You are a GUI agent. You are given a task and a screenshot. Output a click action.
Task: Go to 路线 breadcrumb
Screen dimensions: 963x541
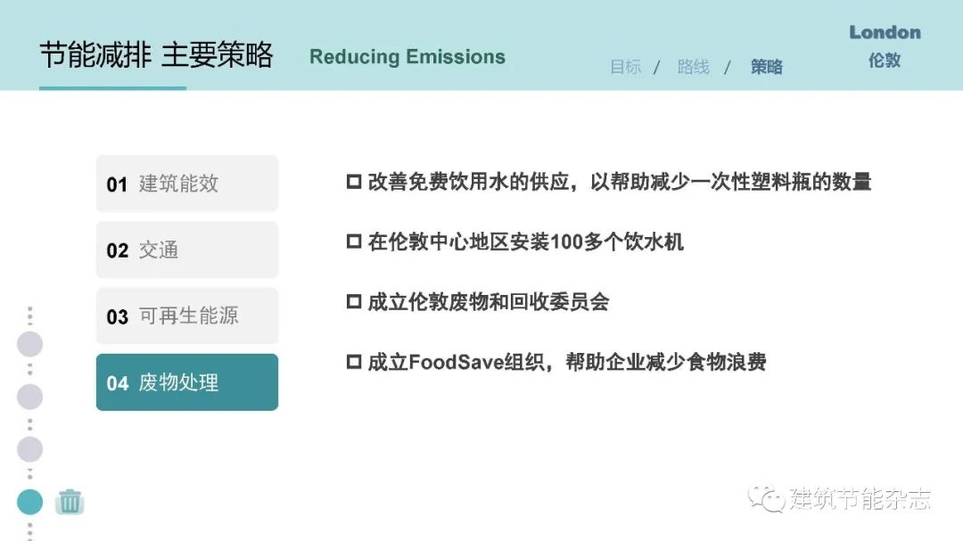[694, 67]
